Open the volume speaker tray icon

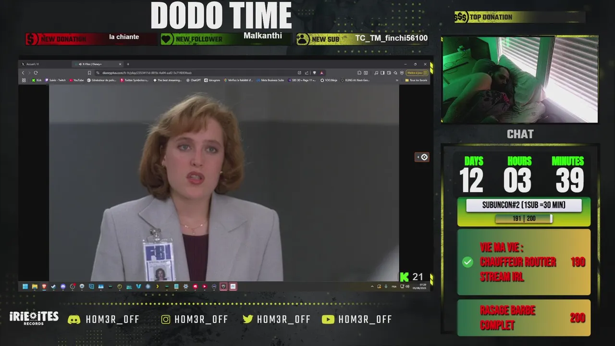tap(407, 286)
